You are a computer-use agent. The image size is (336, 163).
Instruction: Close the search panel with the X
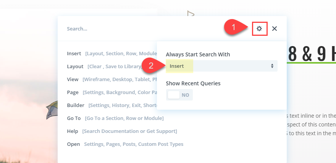click(275, 29)
